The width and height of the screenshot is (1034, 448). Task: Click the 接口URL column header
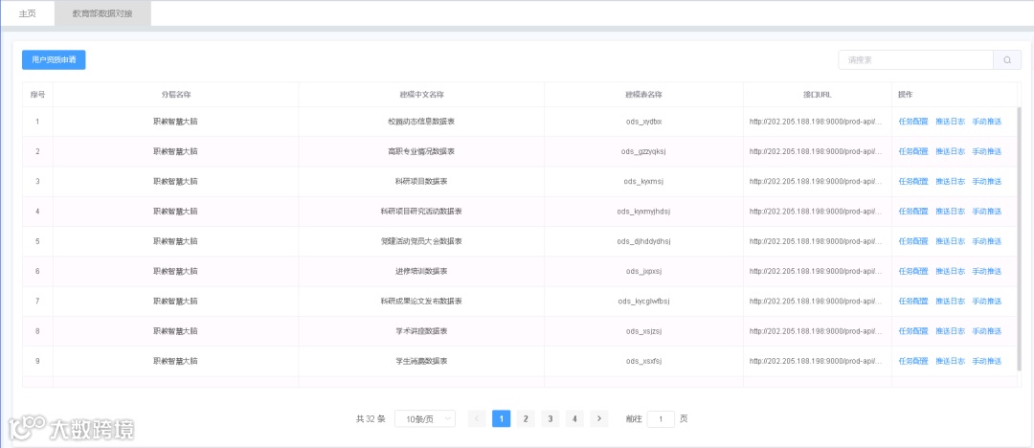click(x=817, y=95)
